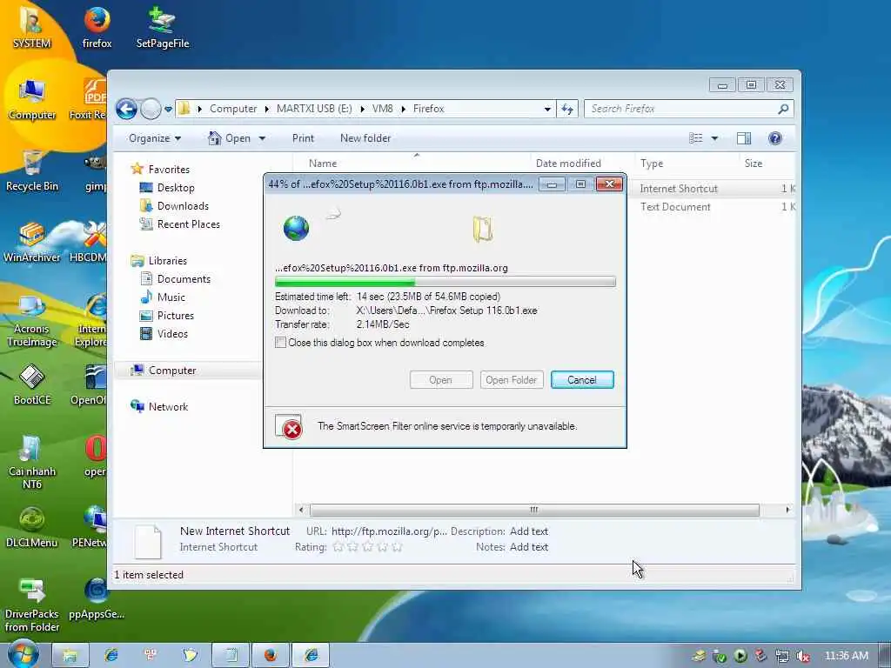Open the Windows Explorer taskbar button
Image resolution: width=891 pixels, height=668 pixels.
(70, 655)
